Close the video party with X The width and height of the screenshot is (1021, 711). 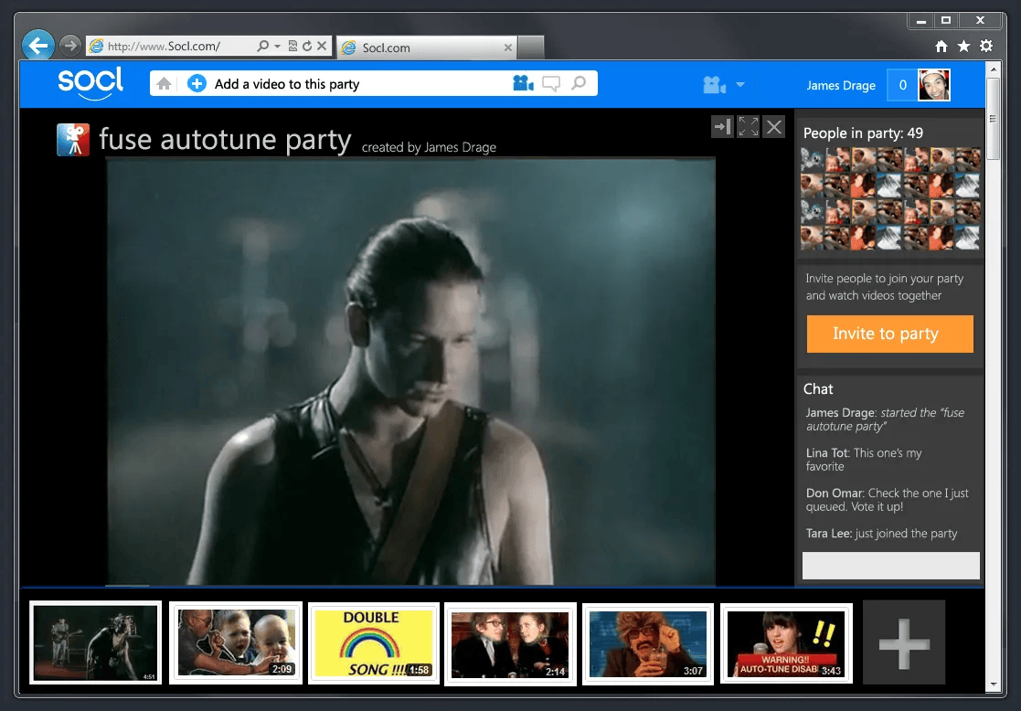774,126
